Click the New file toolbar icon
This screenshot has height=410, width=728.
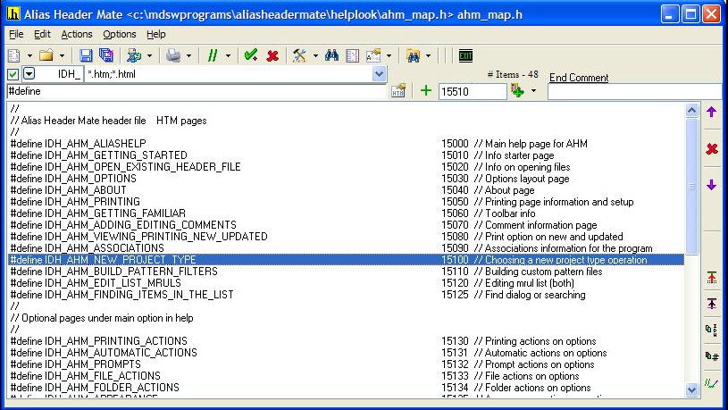pos(14,55)
